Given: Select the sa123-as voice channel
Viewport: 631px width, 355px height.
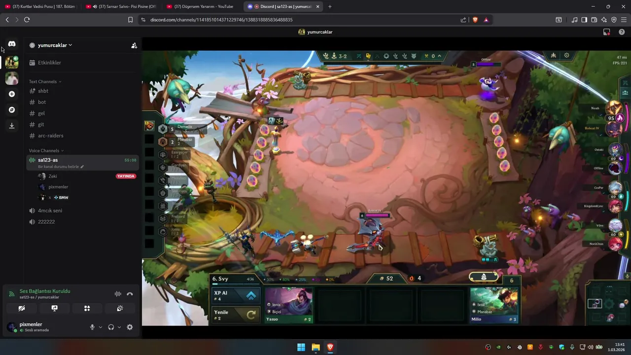Looking at the screenshot, I should click(x=82, y=163).
